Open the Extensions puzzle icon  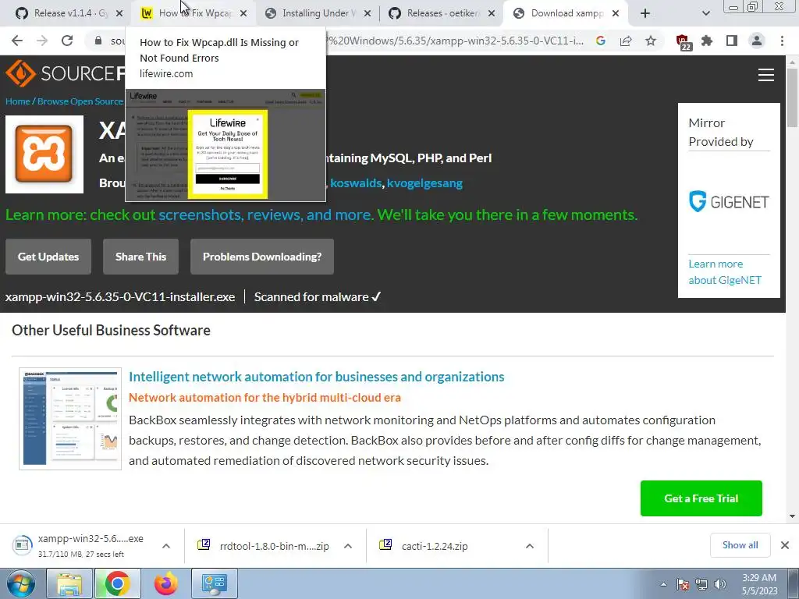click(707, 41)
